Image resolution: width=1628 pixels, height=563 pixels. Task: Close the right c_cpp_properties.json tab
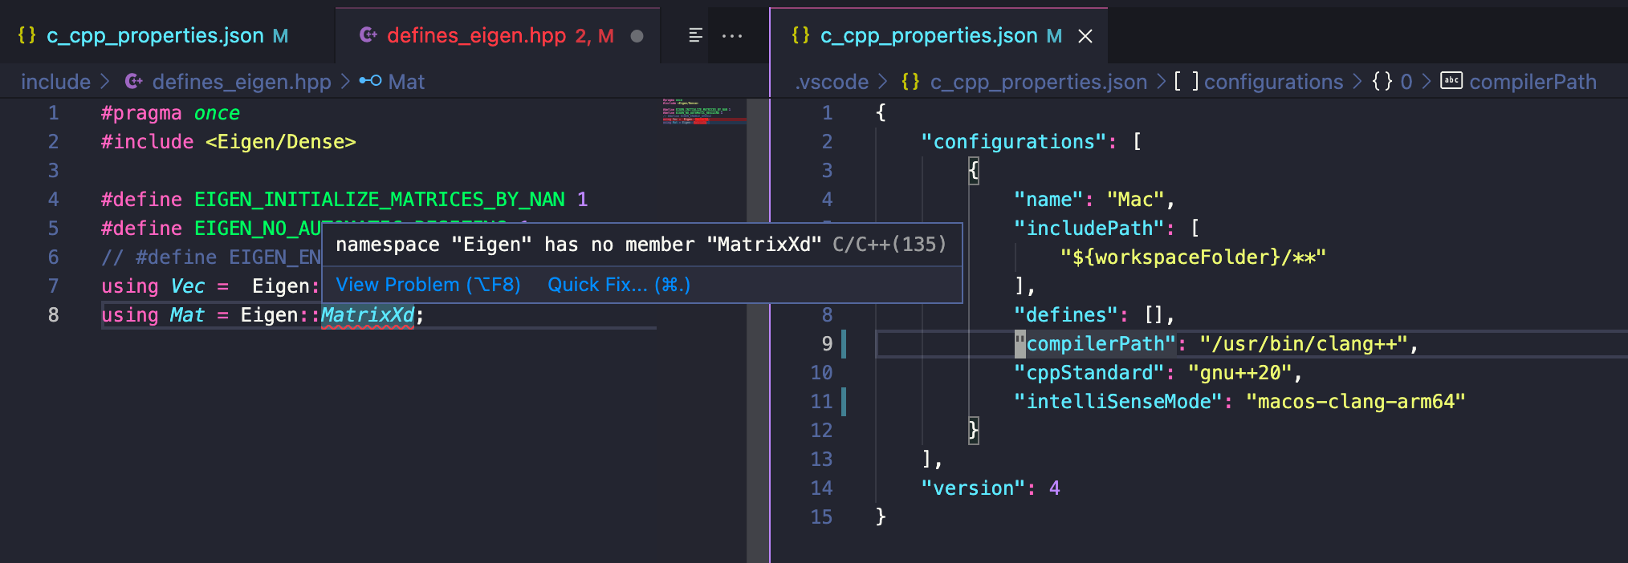point(1085,36)
